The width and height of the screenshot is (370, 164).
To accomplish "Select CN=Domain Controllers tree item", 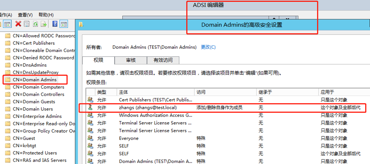I will (38, 94).
